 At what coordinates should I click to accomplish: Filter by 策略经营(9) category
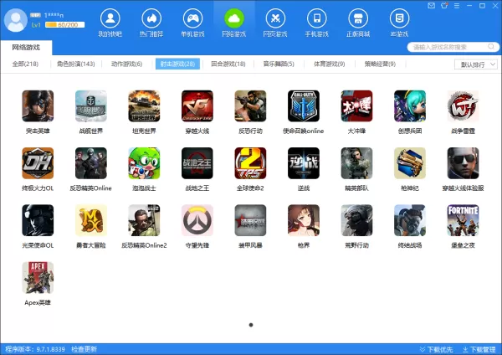(380, 64)
